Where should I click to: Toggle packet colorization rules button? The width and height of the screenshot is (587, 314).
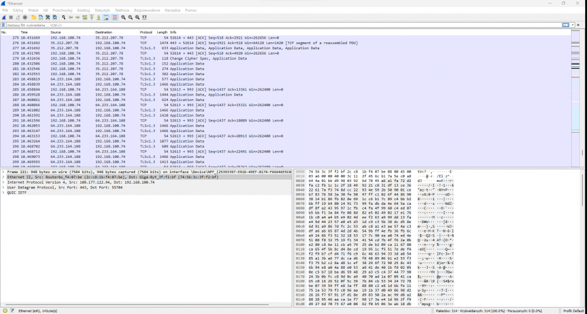[x=114, y=18]
